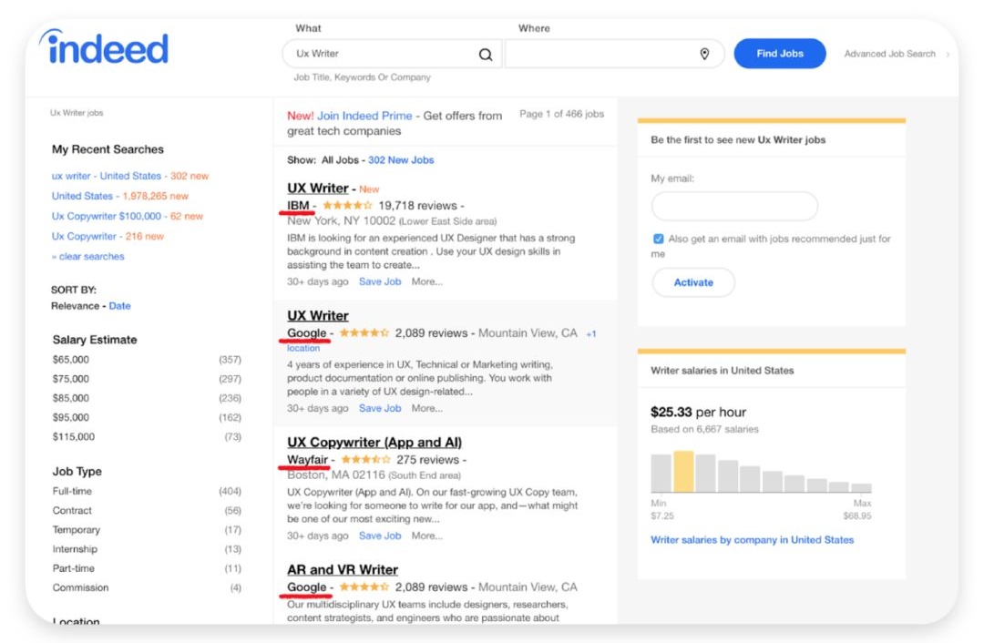
Task: Filter by Temporary job type
Action: coord(76,530)
